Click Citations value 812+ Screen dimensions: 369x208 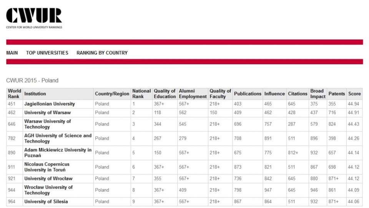(293, 153)
